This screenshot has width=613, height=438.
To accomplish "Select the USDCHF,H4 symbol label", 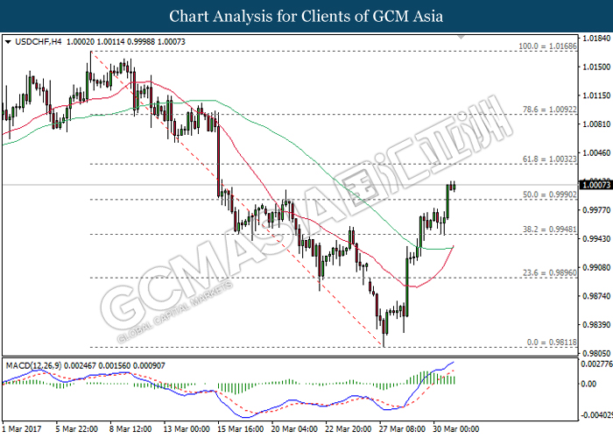I will (x=39, y=42).
